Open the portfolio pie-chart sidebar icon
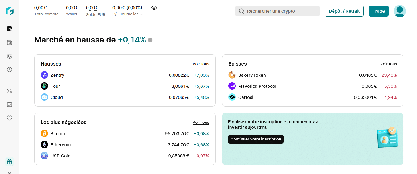The height and width of the screenshot is (174, 417). (10, 56)
